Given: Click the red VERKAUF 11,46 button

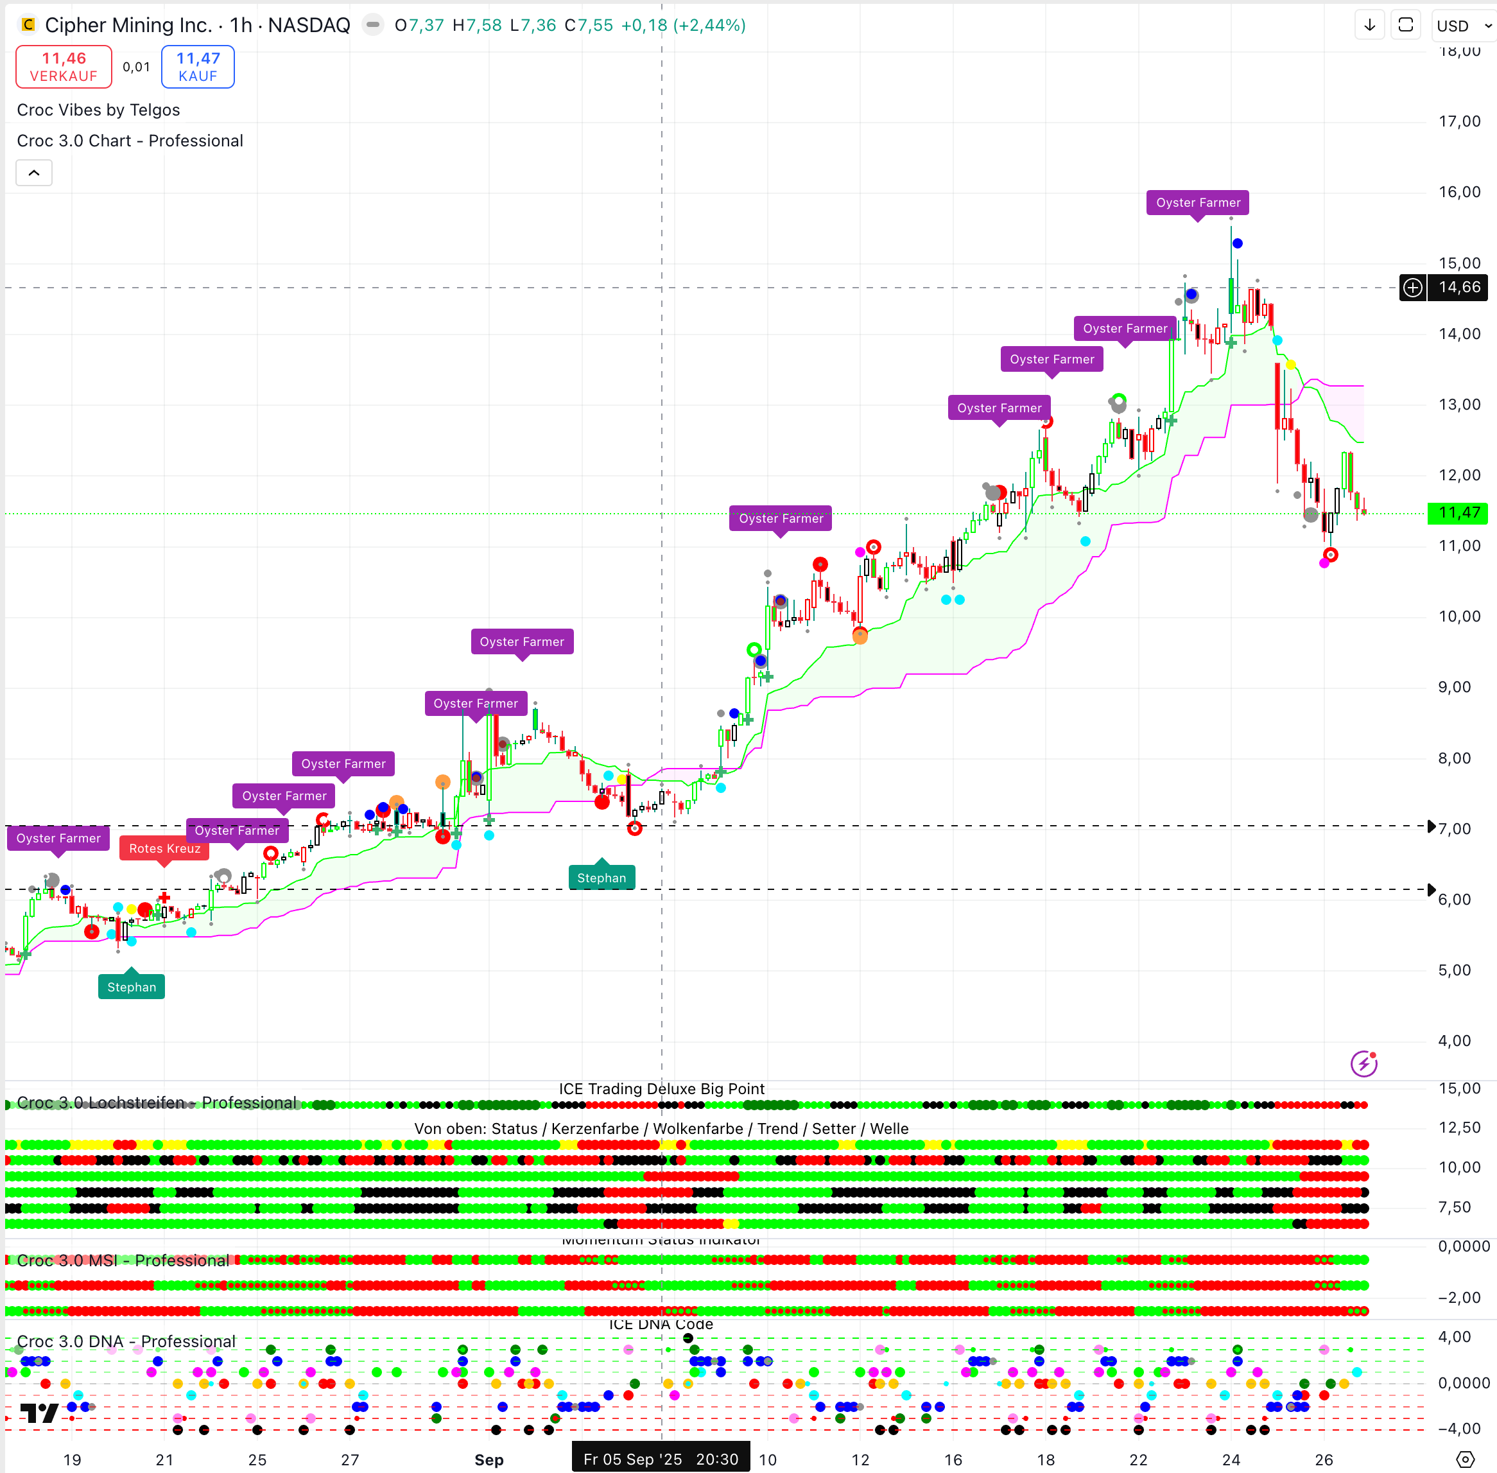Looking at the screenshot, I should [64, 67].
